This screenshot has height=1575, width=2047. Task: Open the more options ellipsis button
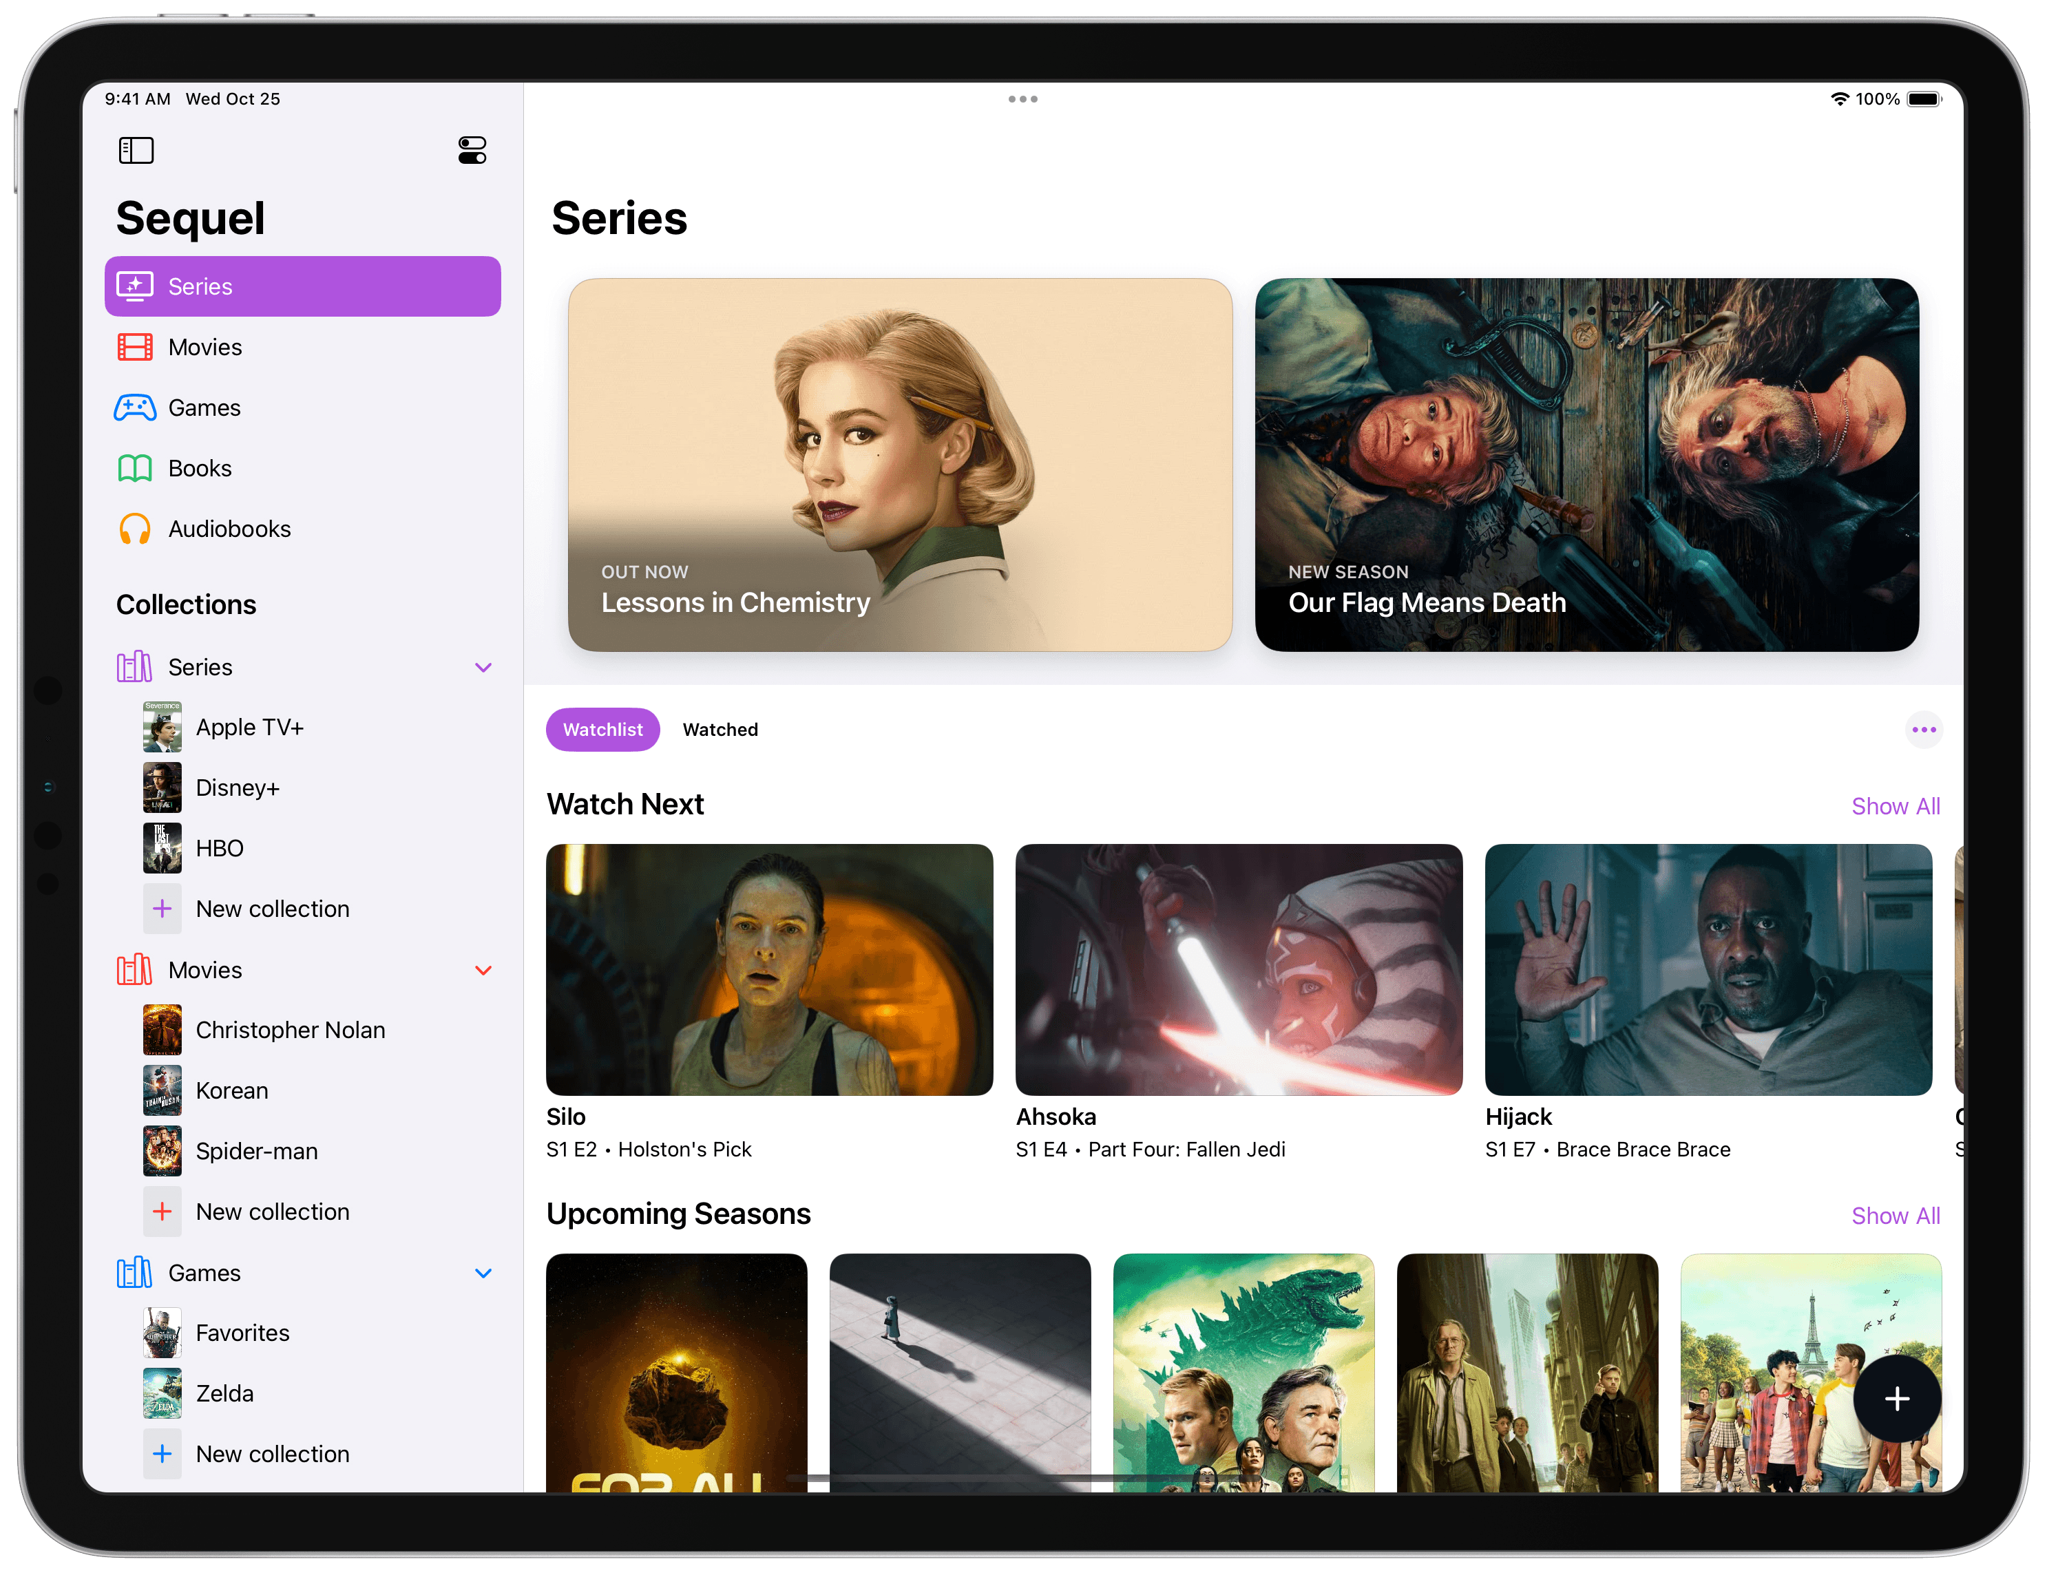tap(1923, 730)
